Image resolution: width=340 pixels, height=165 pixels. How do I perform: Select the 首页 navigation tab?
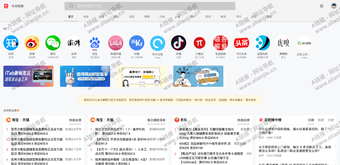[71, 16]
